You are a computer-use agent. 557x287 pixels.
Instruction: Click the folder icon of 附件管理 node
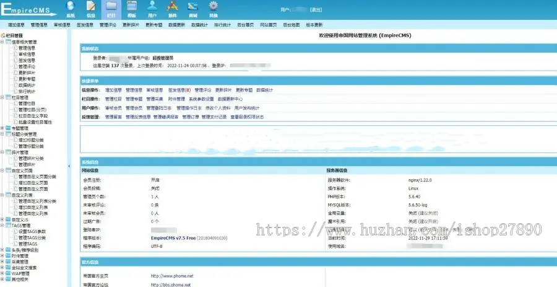pos(8,256)
